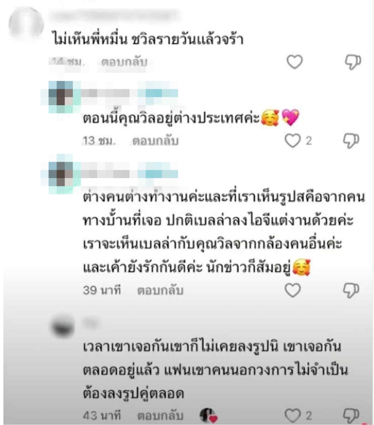374x425 pixels.
Task: Reply to the 14 ชม. comment
Action: tap(124, 62)
